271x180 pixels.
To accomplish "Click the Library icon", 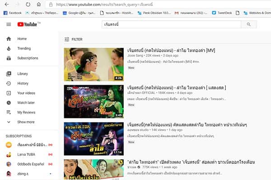I will click(x=9, y=74).
